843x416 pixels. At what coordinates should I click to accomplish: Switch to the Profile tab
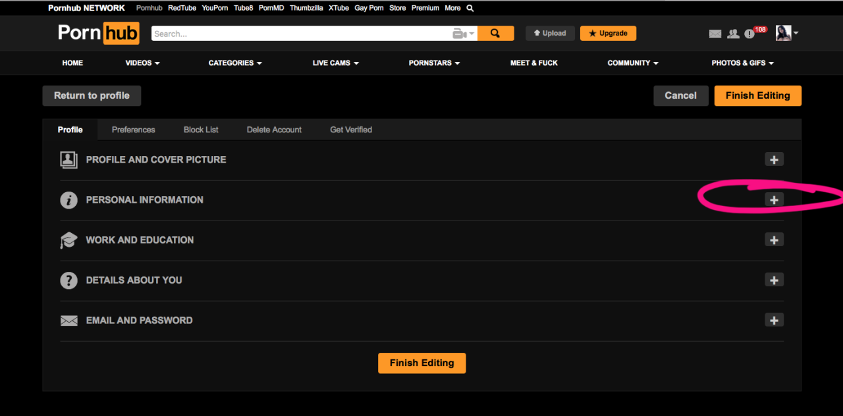(70, 130)
